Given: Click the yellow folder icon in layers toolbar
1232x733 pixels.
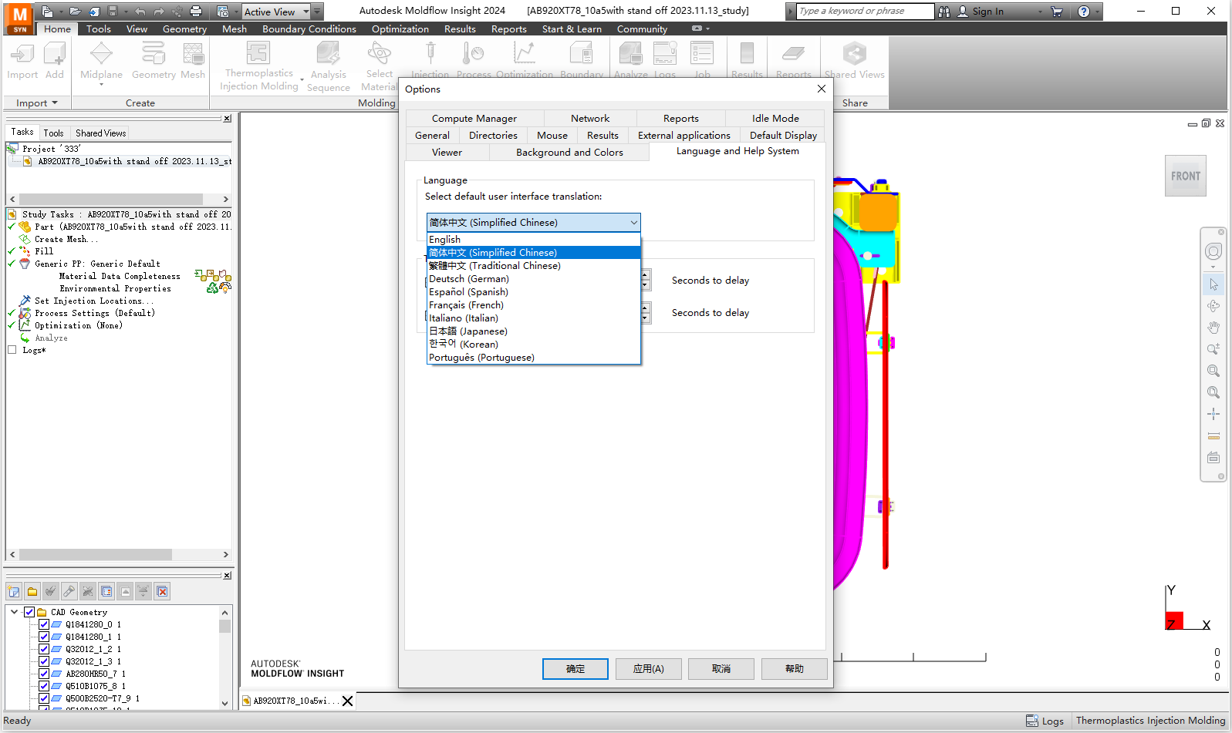Looking at the screenshot, I should 32,592.
